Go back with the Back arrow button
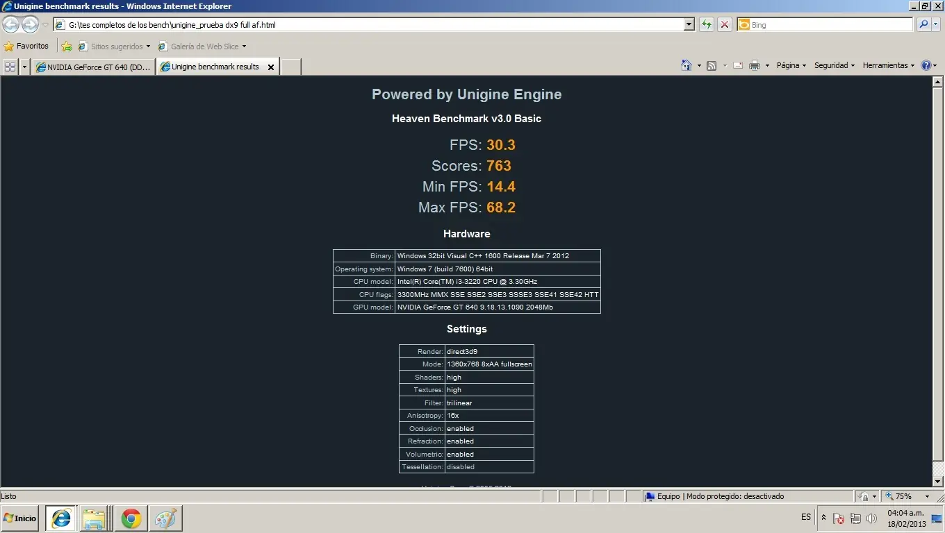This screenshot has width=945, height=533. 11,25
